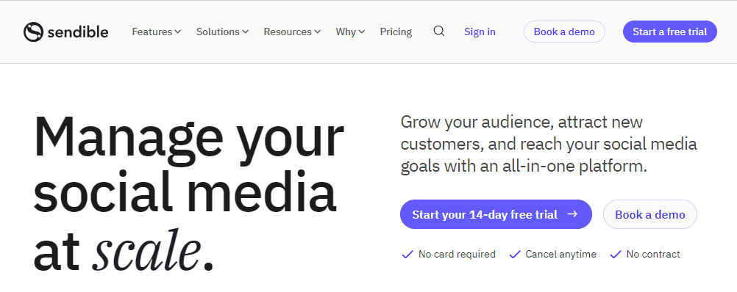Open the Pricing menu item

pyautogui.click(x=396, y=32)
